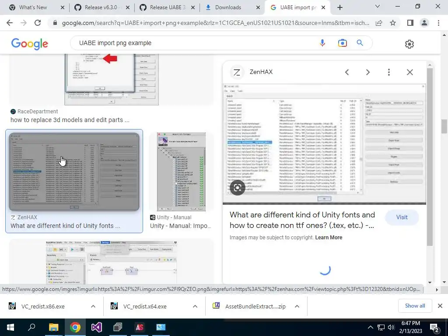Click the forward navigation arrow

[24, 23]
